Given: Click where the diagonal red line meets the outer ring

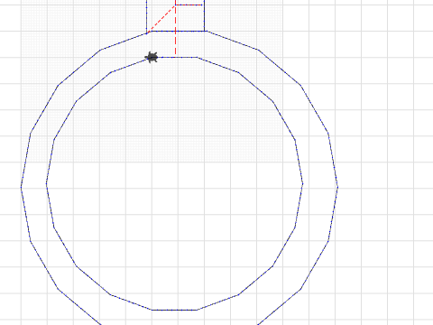Looking at the screenshot, I should [x=147, y=33].
